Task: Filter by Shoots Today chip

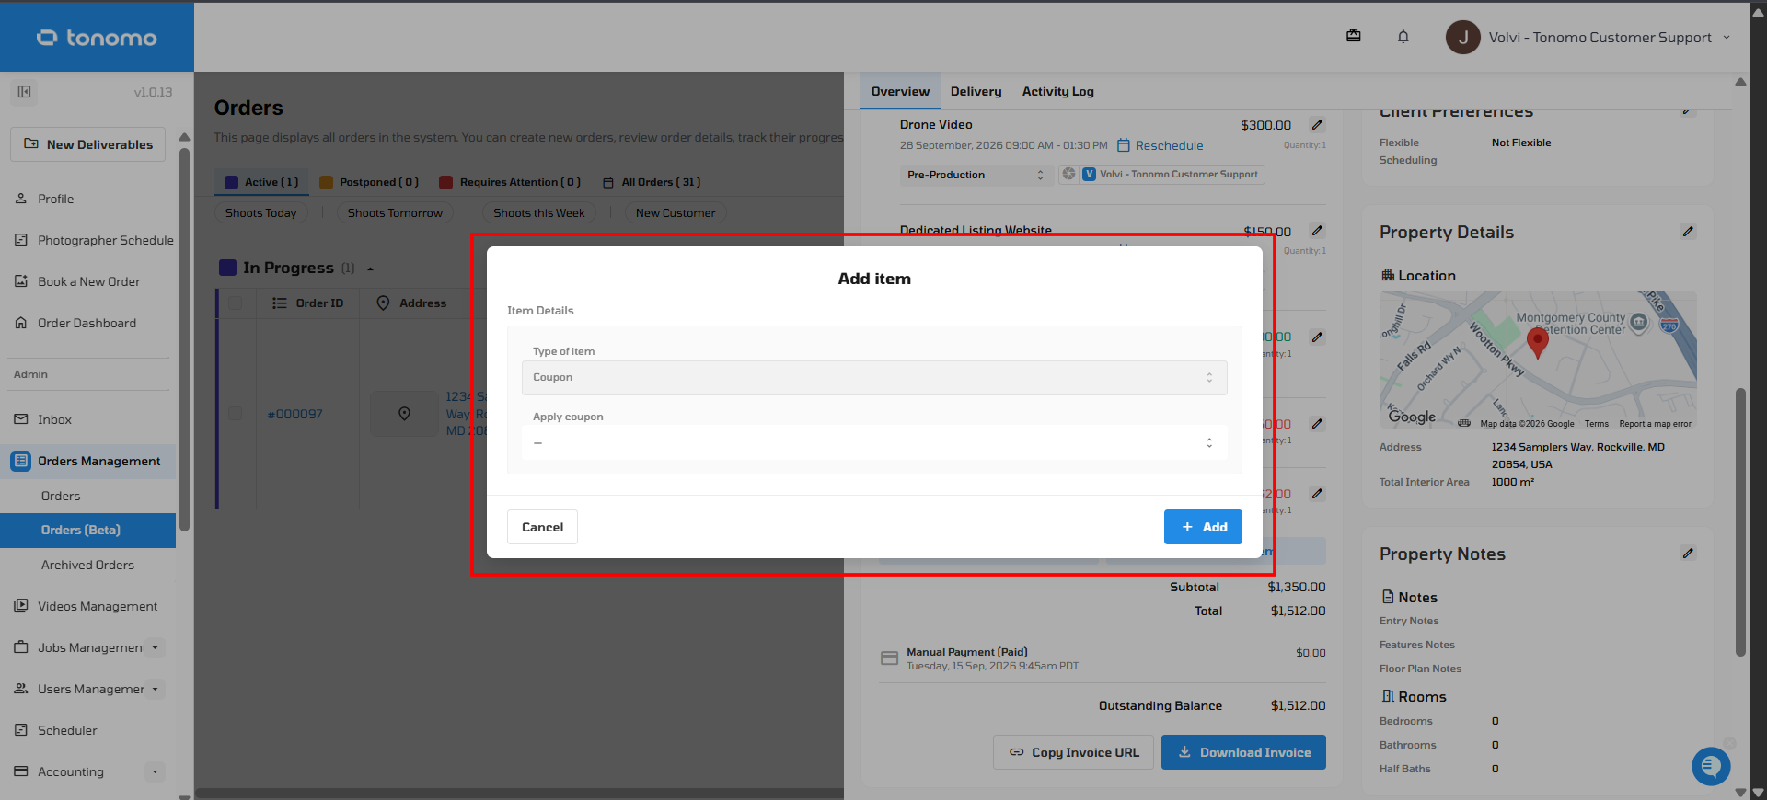Action: [261, 213]
